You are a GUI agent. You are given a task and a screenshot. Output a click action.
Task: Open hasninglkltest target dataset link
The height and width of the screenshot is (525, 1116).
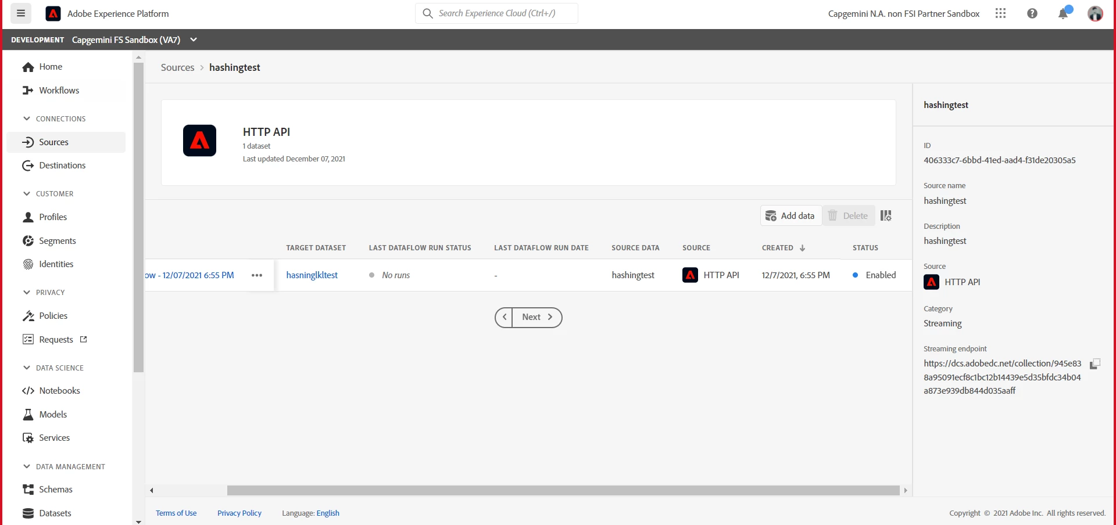click(312, 275)
